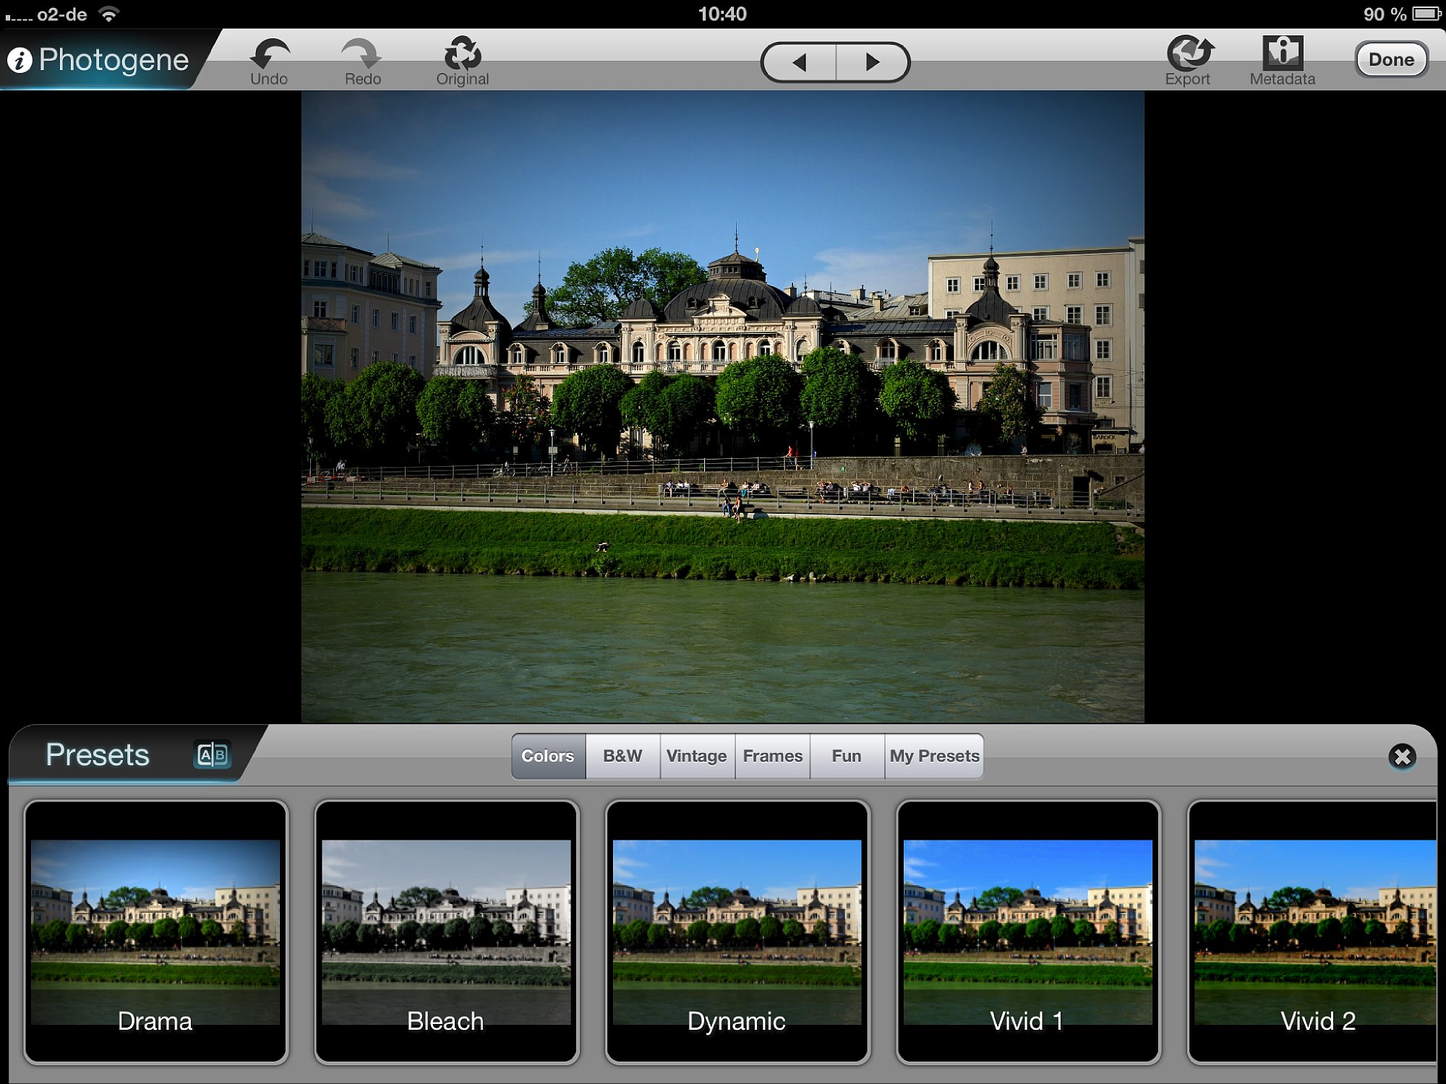The width and height of the screenshot is (1446, 1084).
Task: Choose the Vivid 1 preset thumbnail
Action: pos(1027,932)
